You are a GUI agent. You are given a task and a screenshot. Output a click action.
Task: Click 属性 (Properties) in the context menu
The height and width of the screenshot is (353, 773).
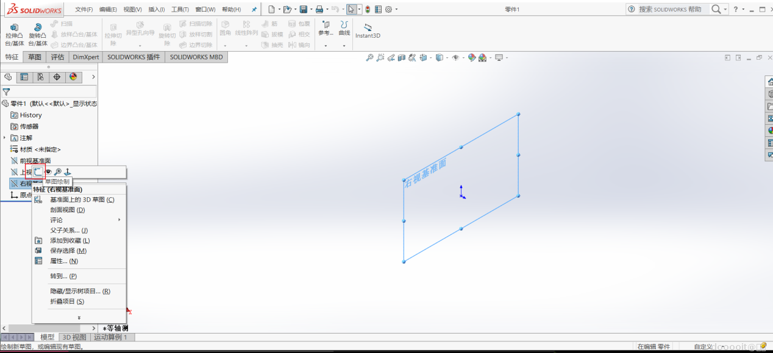coord(63,261)
